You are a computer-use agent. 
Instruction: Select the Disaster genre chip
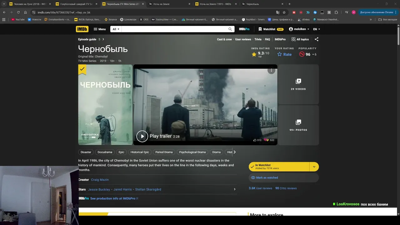tap(86, 152)
